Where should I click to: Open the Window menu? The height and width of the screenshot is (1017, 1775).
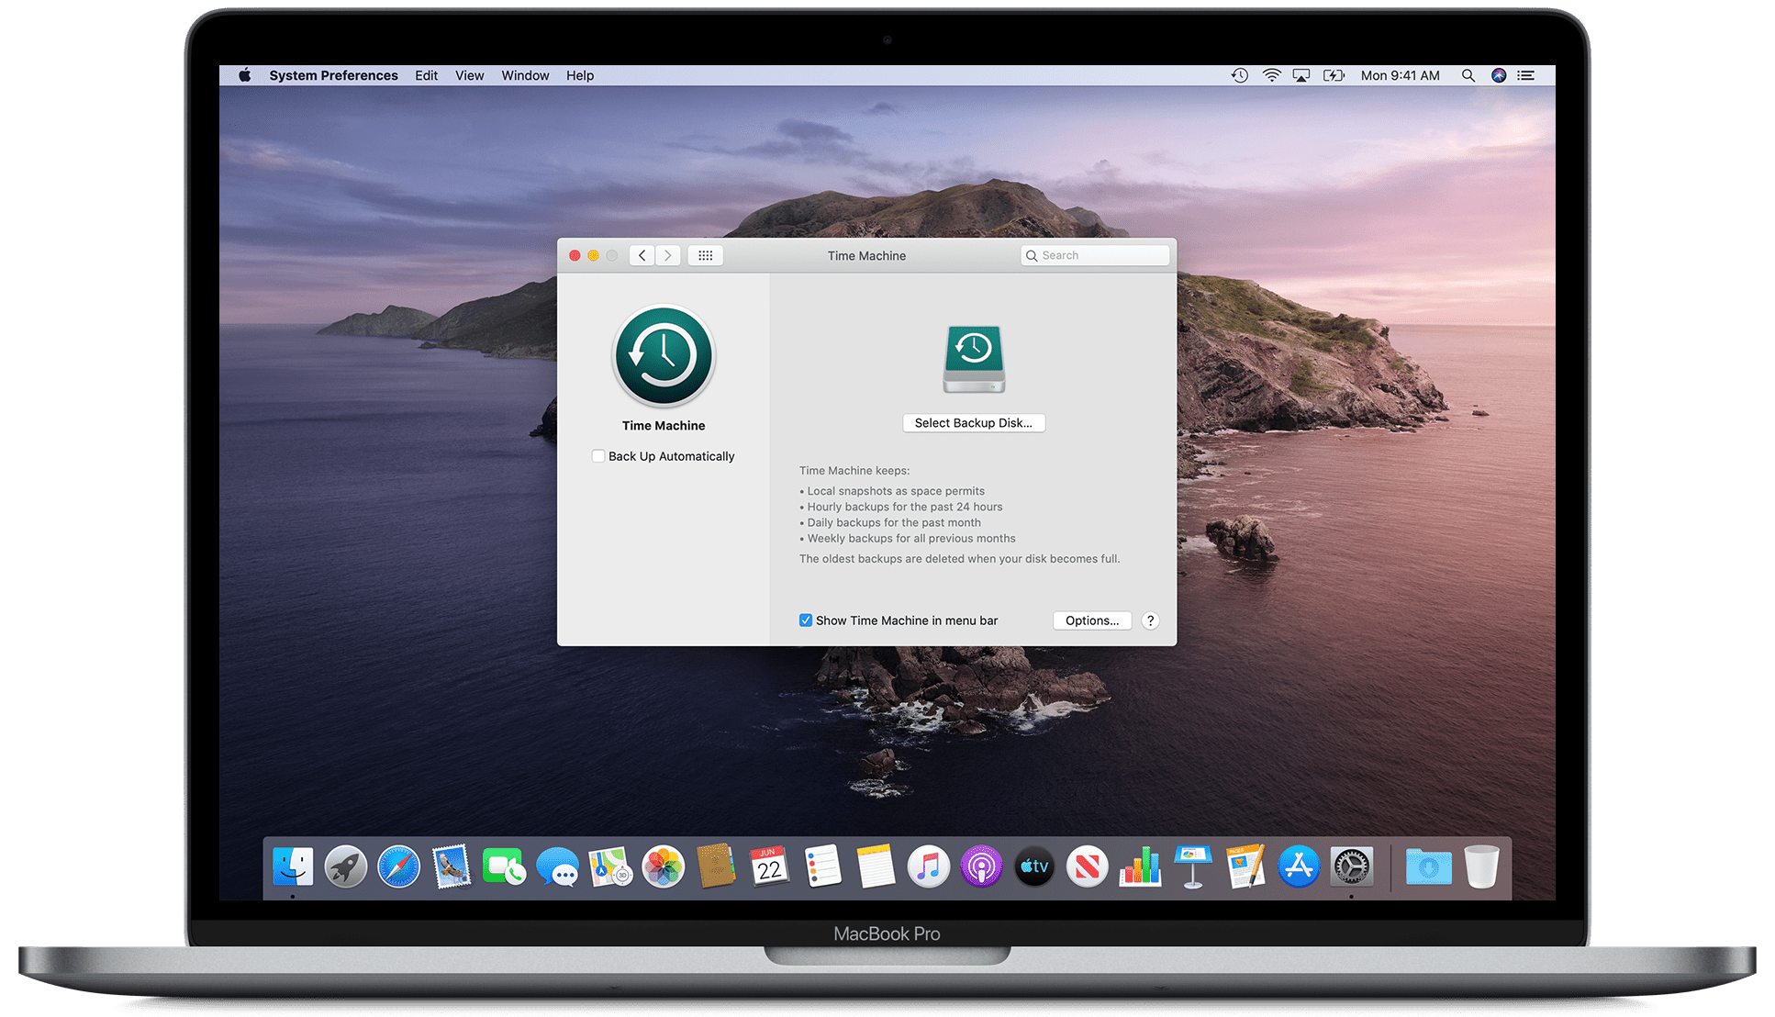pyautogui.click(x=525, y=75)
